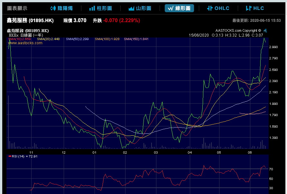This screenshot has width=287, height=194.
Task: Click the 鑫苑服務 (001895.HK) chart heading
Action: 28,31
